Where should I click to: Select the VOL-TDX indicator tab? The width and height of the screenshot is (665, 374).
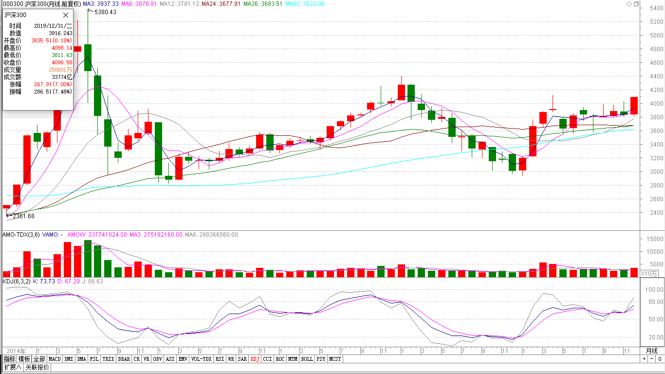[202, 359]
